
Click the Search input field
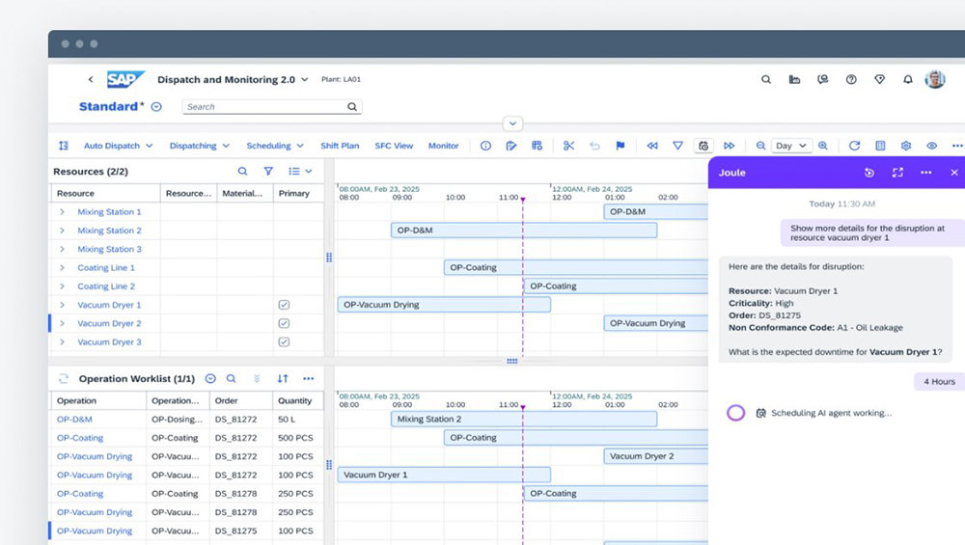pyautogui.click(x=263, y=107)
